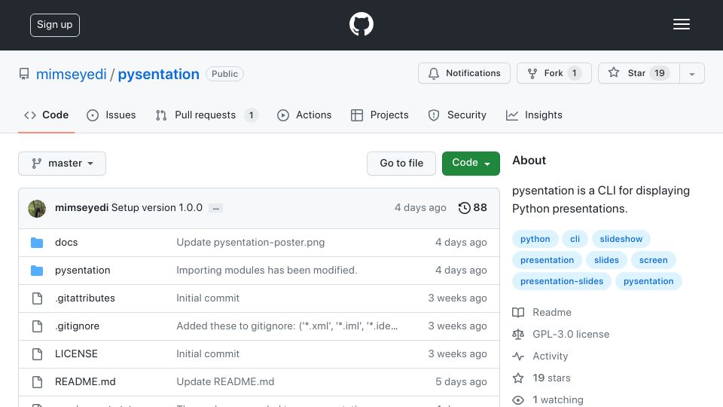Select the presentation topic tag

(547, 260)
